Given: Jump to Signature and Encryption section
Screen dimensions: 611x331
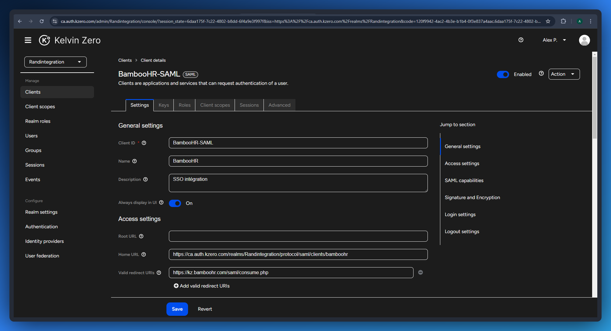Looking at the screenshot, I should coord(472,198).
